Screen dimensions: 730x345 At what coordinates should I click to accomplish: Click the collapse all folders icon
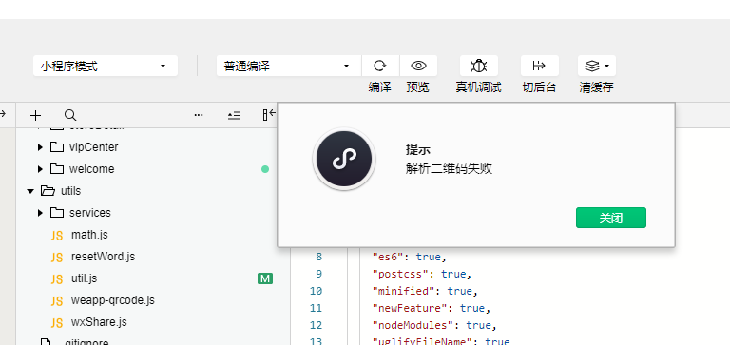(234, 115)
